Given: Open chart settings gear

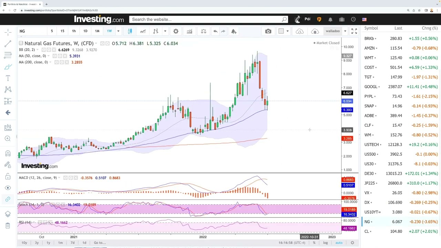Looking at the screenshot, I should pyautogui.click(x=176, y=31).
